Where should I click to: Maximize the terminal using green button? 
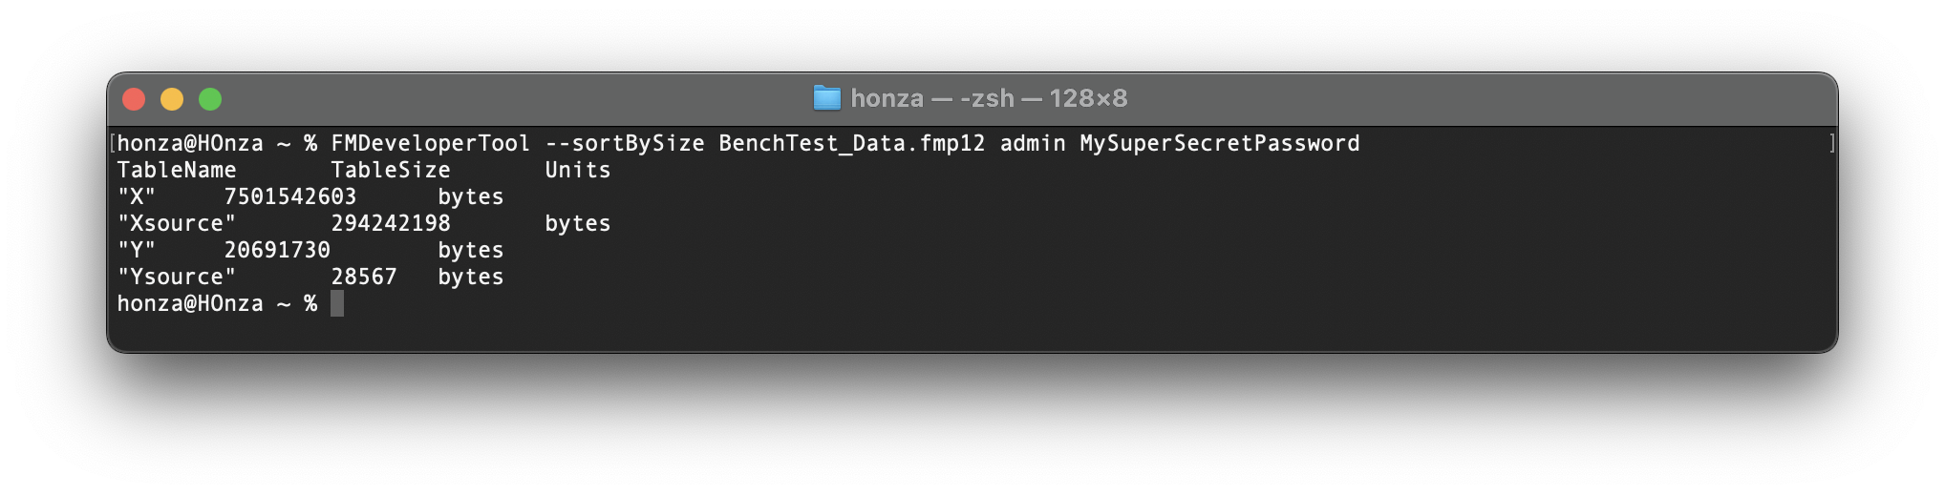tap(210, 99)
